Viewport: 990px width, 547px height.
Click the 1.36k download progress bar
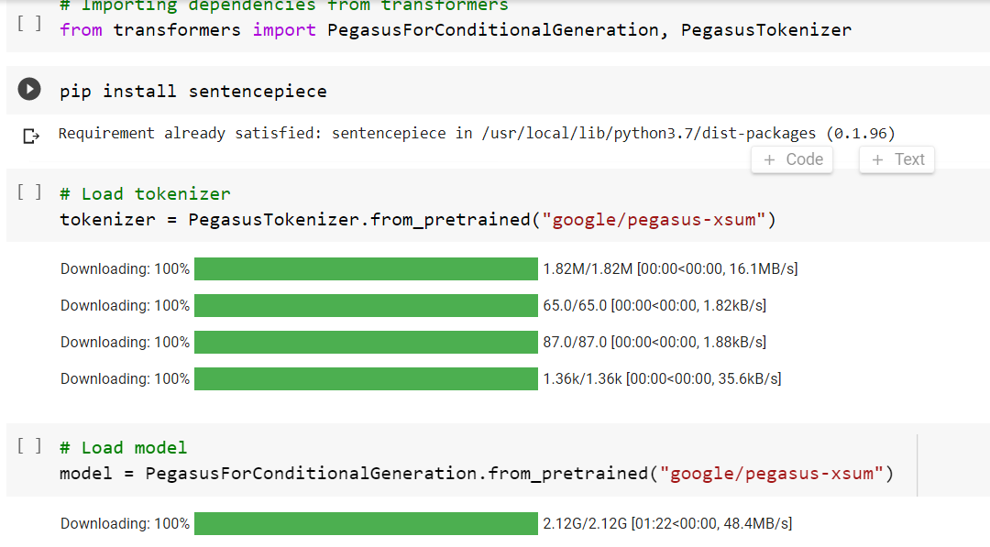point(366,378)
